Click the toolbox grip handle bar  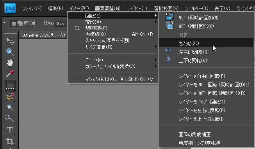click(10, 33)
